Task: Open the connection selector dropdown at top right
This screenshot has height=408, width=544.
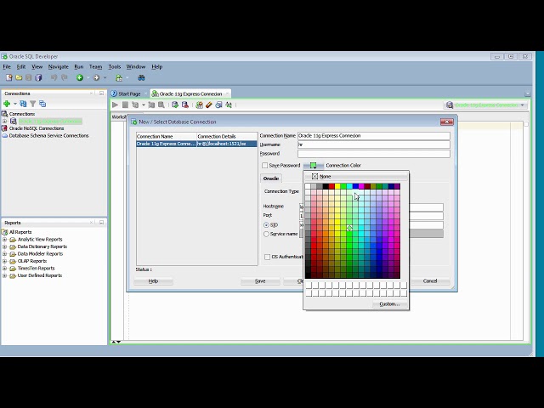Action: [x=522, y=105]
